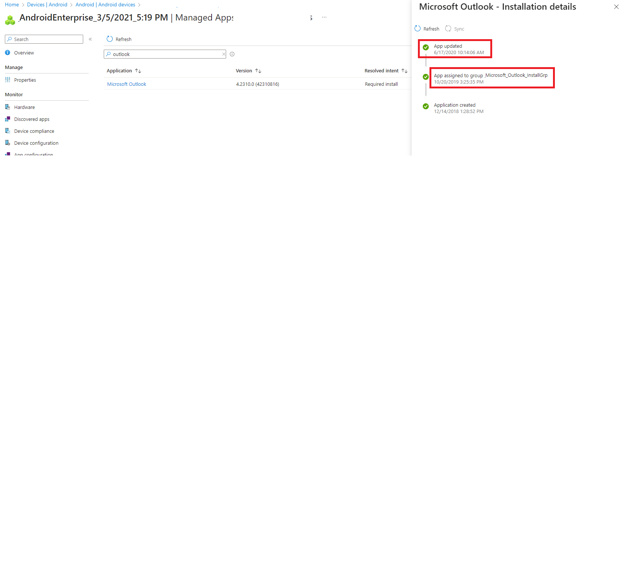Click the sidebar Search field
Screen dimensions: 628x573
click(44, 39)
